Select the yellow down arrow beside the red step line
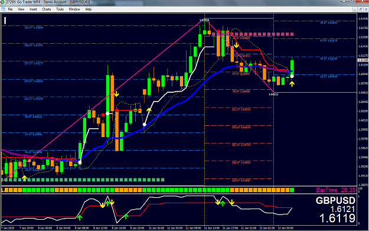The image size is (369, 231). coord(236,45)
